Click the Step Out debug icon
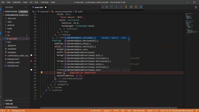This screenshot has height=112, width=199. [x=121, y=7]
